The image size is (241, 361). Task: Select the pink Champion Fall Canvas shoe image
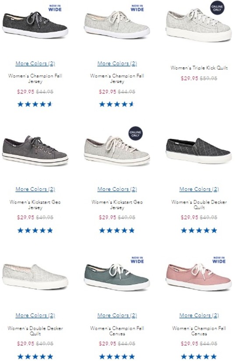[x=198, y=277]
